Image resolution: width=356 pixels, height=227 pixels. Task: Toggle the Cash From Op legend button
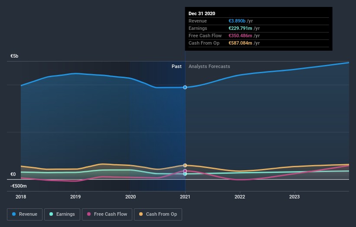tap(158, 214)
